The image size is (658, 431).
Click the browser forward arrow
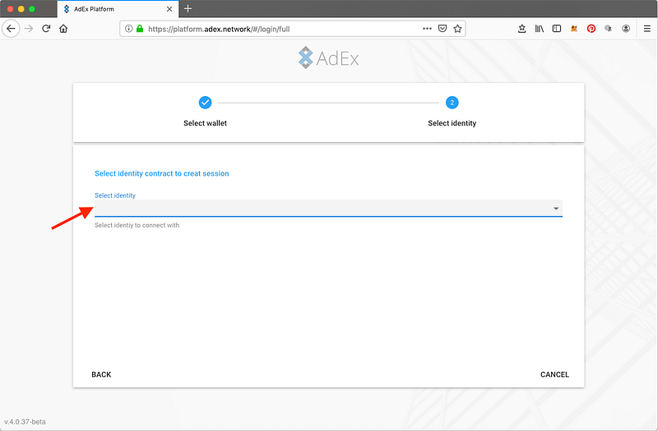point(29,29)
